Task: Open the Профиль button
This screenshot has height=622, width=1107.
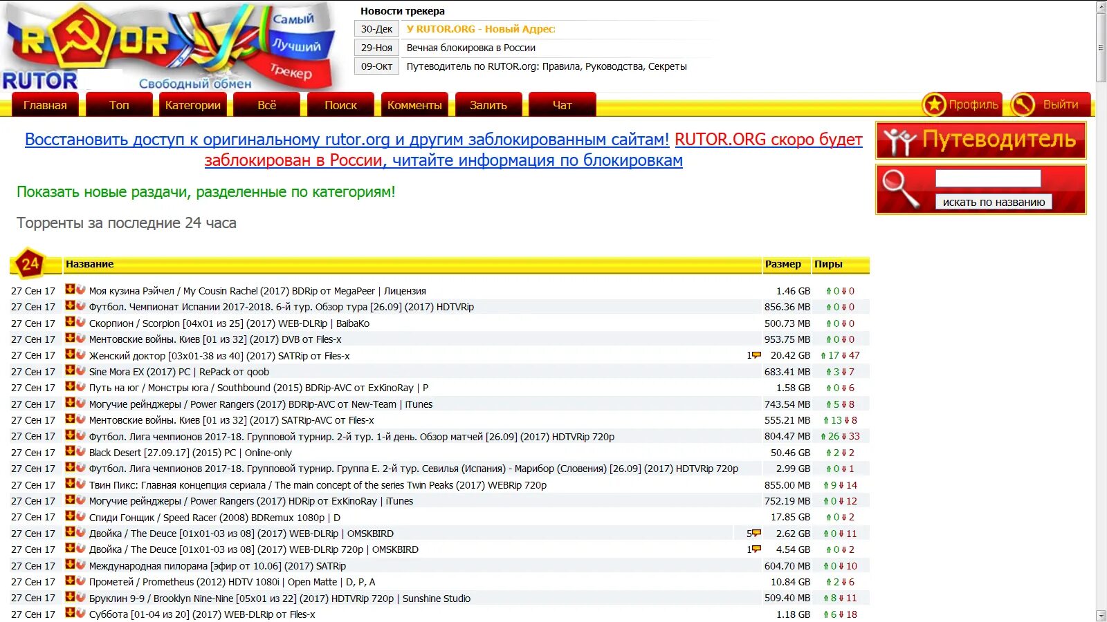Action: pyautogui.click(x=962, y=104)
